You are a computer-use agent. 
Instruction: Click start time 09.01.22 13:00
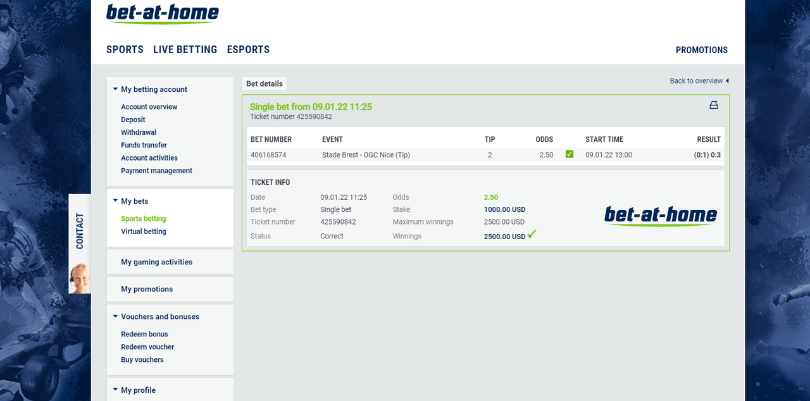[x=609, y=155]
